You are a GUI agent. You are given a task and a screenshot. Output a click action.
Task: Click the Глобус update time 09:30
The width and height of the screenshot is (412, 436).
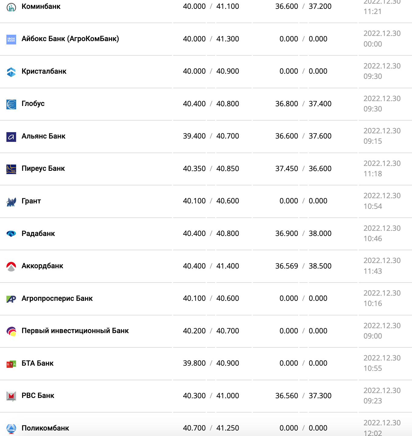(x=373, y=109)
